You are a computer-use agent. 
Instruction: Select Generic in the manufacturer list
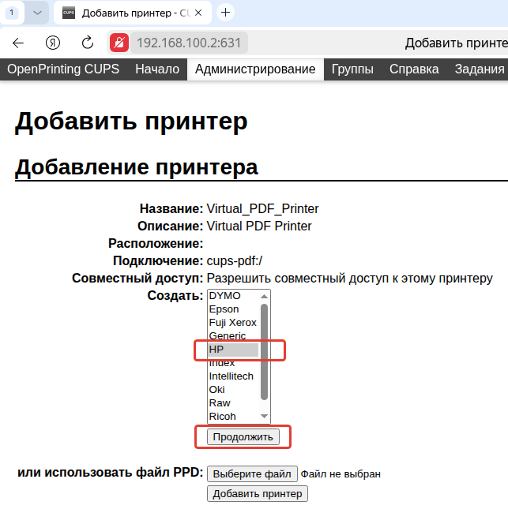pos(233,336)
